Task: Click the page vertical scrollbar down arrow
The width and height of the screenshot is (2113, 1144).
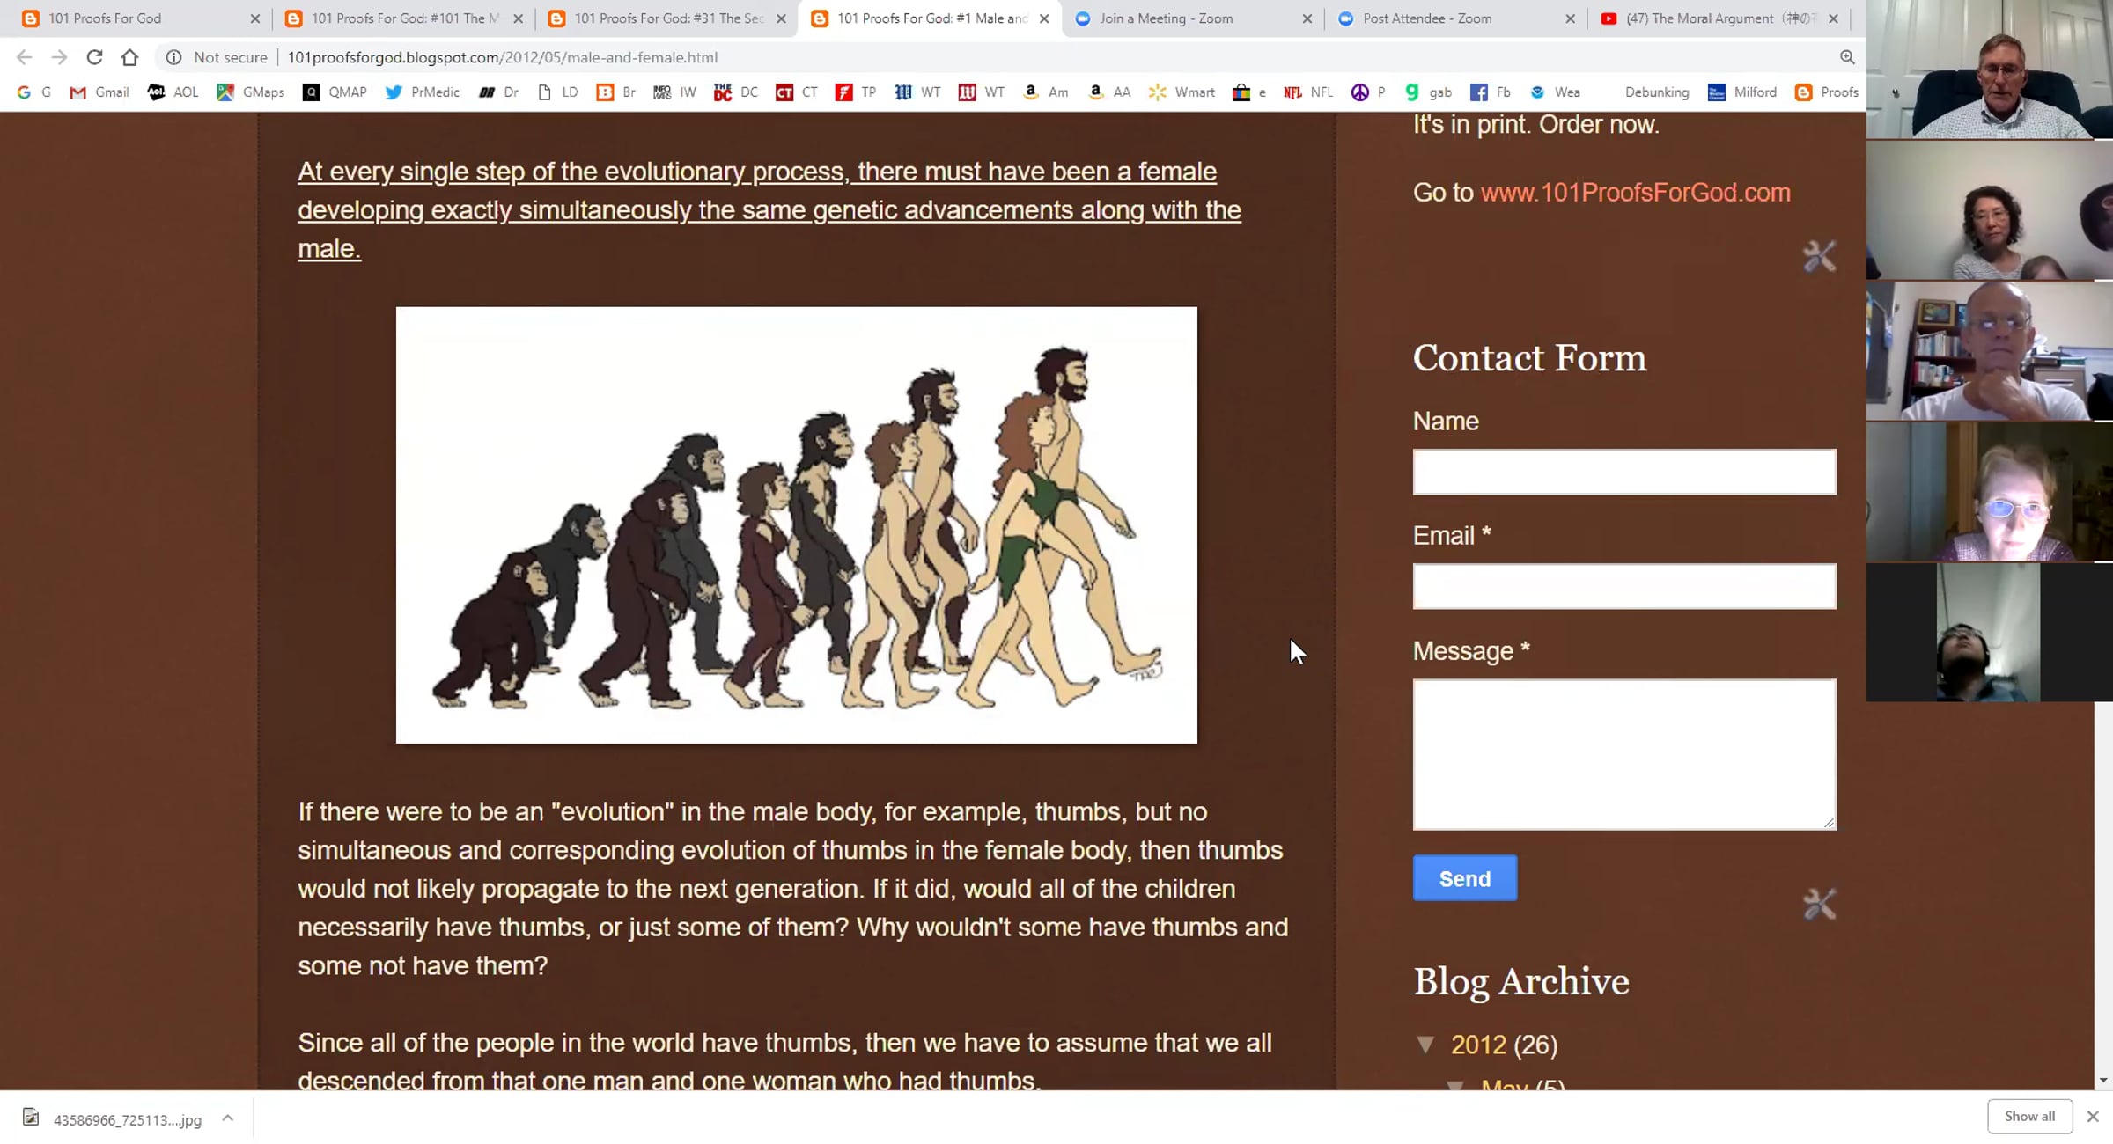Action: click(x=2103, y=1080)
